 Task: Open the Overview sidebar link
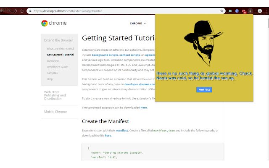pos(53,60)
